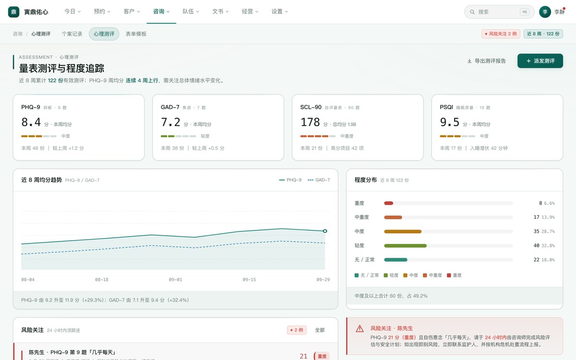The width and height of the screenshot is (576, 360).
Task: Open the PHQ-9 score card
Action: [x=79, y=127]
